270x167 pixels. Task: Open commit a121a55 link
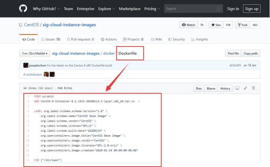pyautogui.click(x=235, y=65)
